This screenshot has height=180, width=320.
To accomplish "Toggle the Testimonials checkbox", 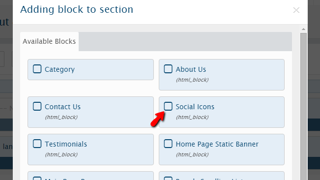I will click(x=37, y=144).
